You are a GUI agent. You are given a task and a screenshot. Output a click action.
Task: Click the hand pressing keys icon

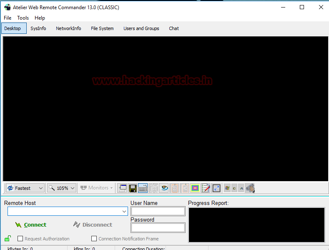click(x=250, y=188)
